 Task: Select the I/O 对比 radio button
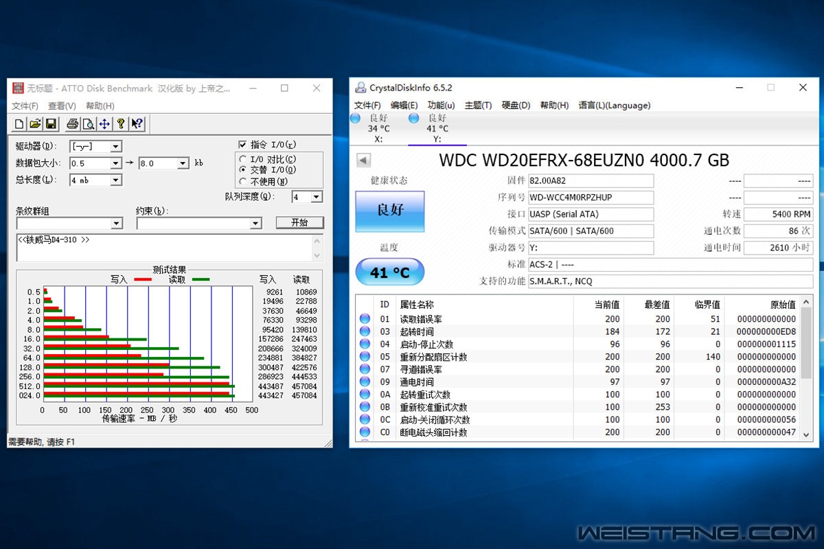[242, 159]
